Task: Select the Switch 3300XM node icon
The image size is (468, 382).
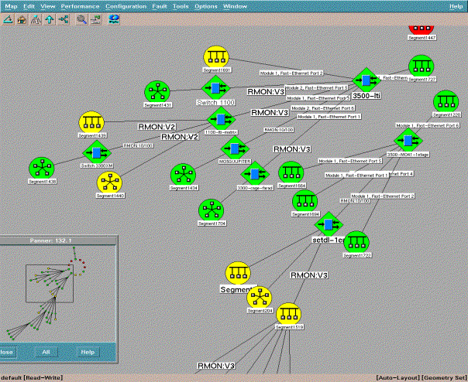Action: (96, 152)
